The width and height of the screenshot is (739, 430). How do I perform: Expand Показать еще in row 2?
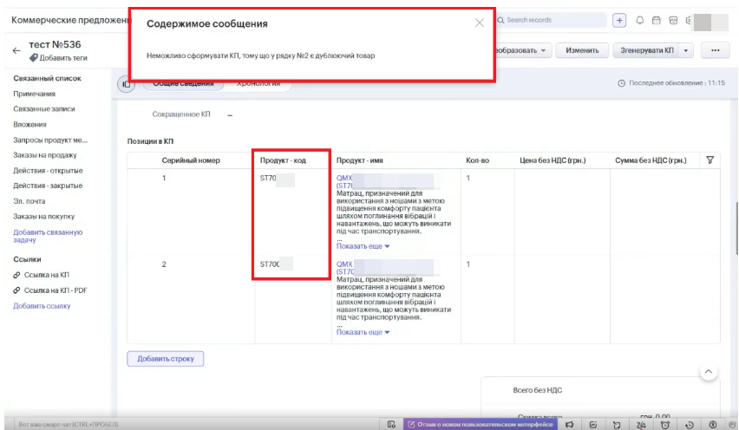tap(363, 333)
